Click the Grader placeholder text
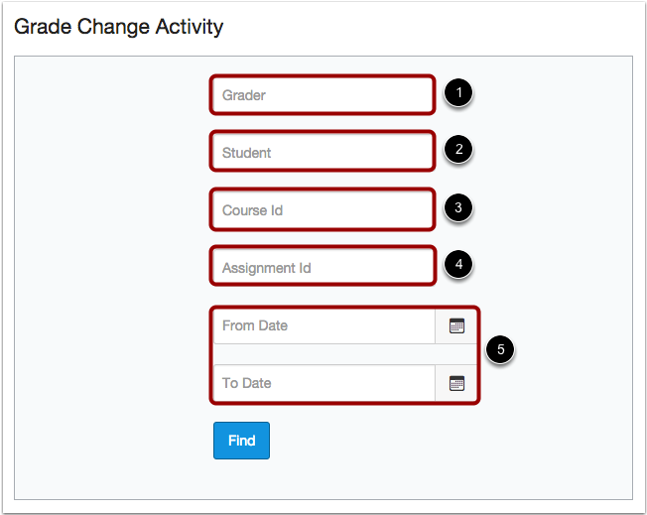The image size is (647, 515). click(x=244, y=95)
